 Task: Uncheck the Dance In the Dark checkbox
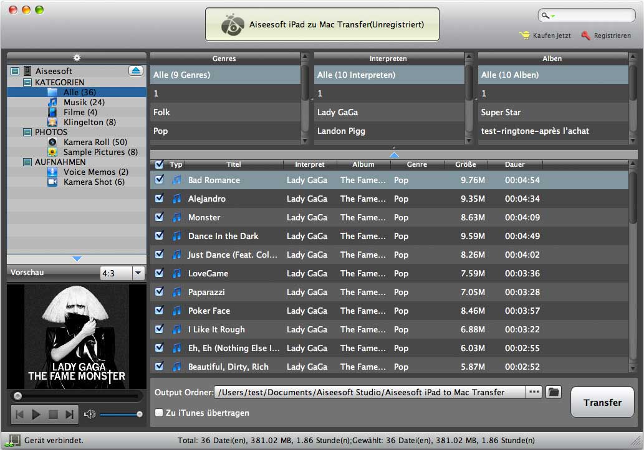coord(160,236)
